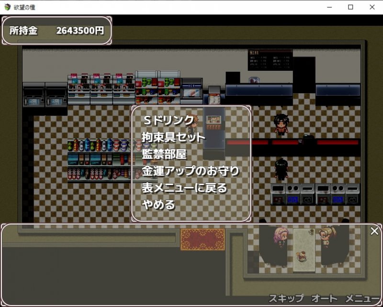Image resolution: width=383 pixels, height=307 pixels.
Task: Click 表メニューに戻る to go back
Action: click(x=184, y=187)
